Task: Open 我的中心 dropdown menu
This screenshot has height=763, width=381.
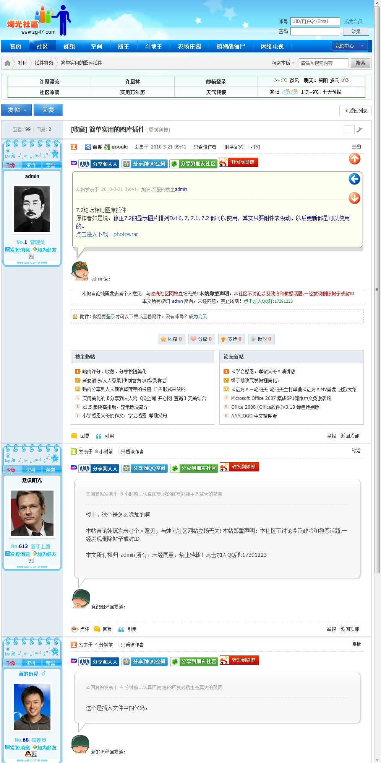Action: [x=350, y=46]
